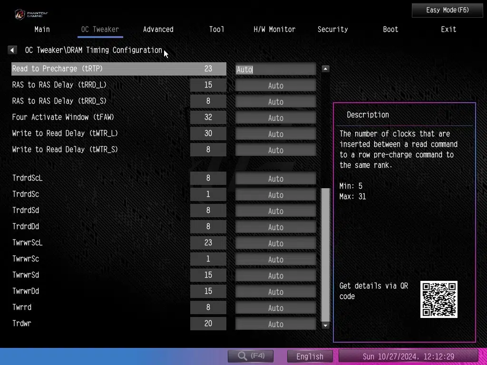Click the vertical scrollbar thumb
Image resolution: width=487 pixels, height=365 pixels.
coord(325,255)
